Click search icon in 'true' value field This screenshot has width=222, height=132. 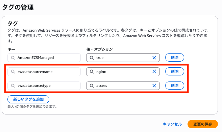coord(92,58)
